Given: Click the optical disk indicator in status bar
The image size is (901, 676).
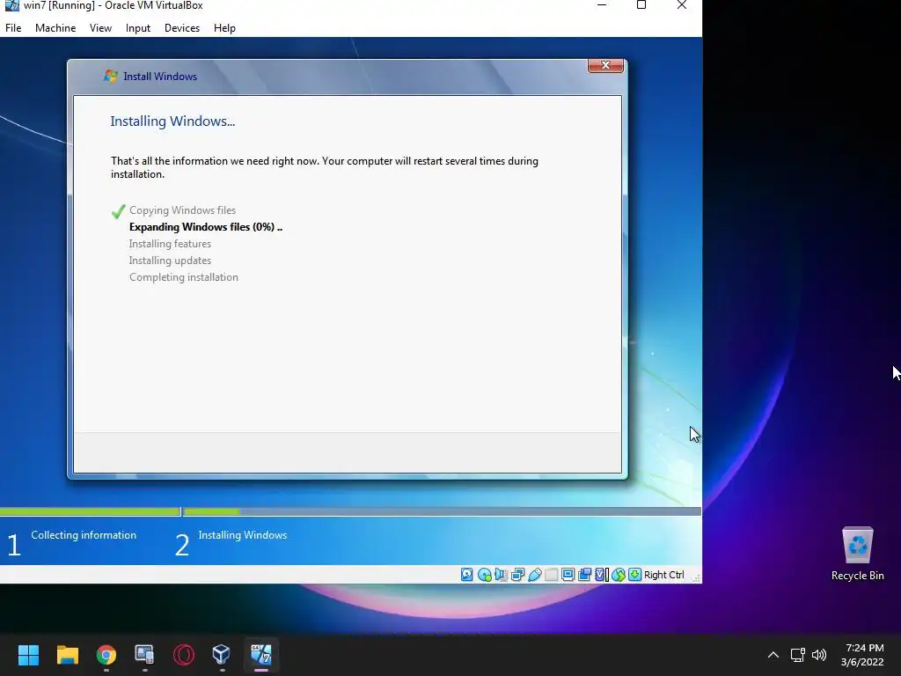Looking at the screenshot, I should [x=485, y=574].
